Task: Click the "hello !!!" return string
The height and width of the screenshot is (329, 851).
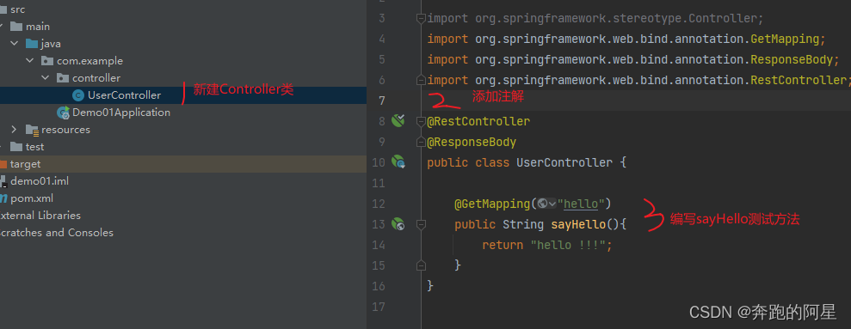Action: click(568, 245)
